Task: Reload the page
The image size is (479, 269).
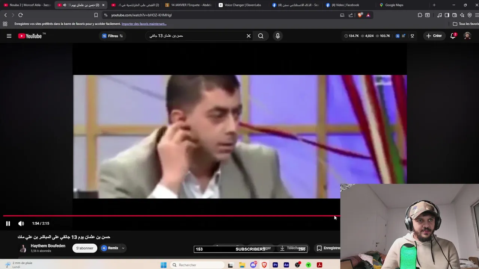Action: [21, 15]
